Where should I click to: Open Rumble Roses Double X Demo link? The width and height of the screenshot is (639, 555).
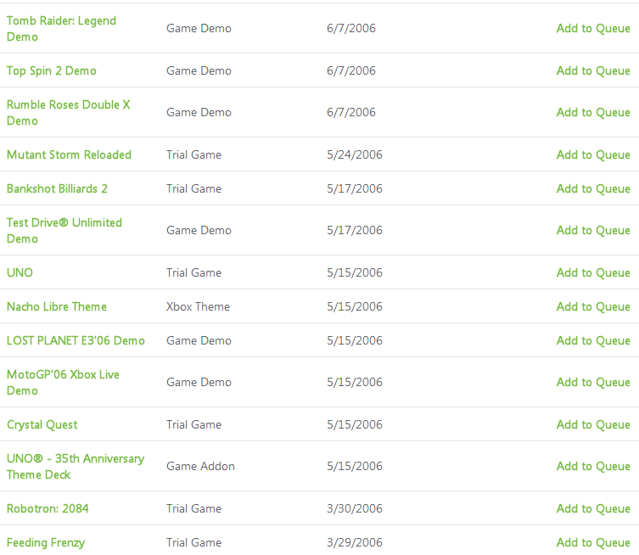click(x=69, y=113)
